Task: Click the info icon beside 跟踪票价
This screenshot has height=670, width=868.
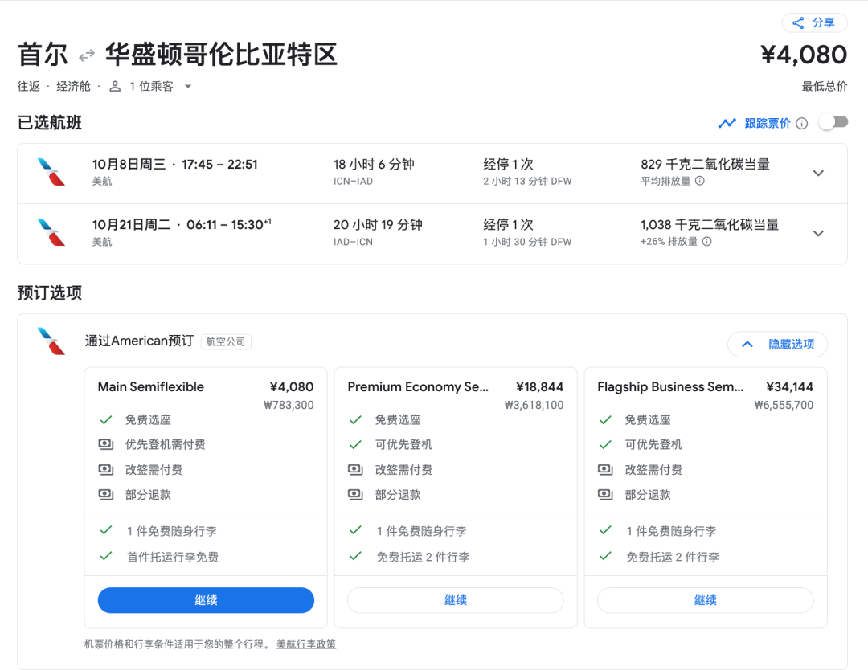Action: (x=801, y=123)
